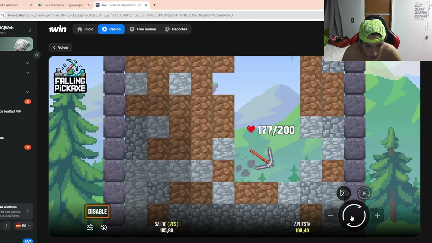Click the 1win logo in the header
432x243 pixels.
tap(57, 29)
